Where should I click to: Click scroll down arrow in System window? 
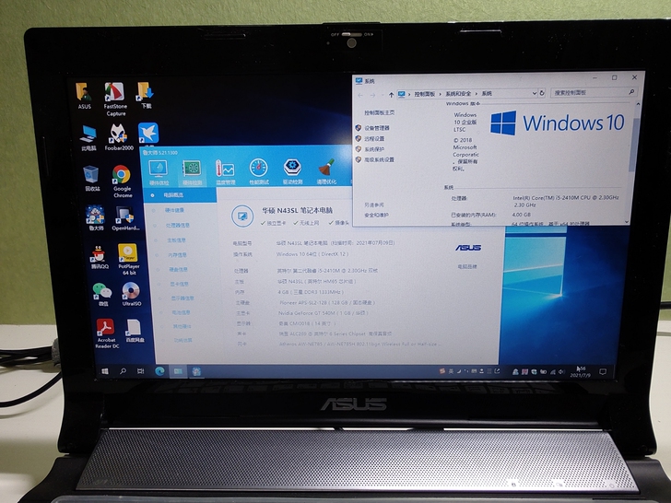point(627,221)
